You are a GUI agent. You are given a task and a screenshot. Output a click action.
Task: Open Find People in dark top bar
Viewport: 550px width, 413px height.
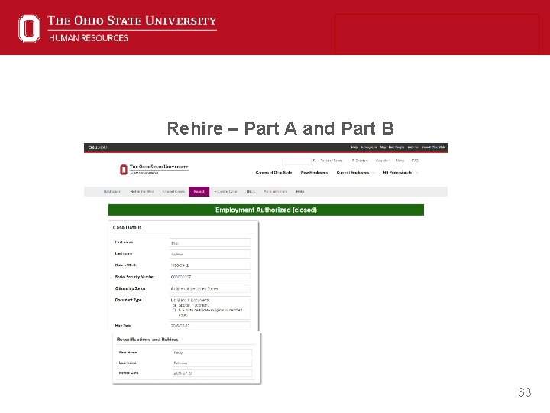396,148
